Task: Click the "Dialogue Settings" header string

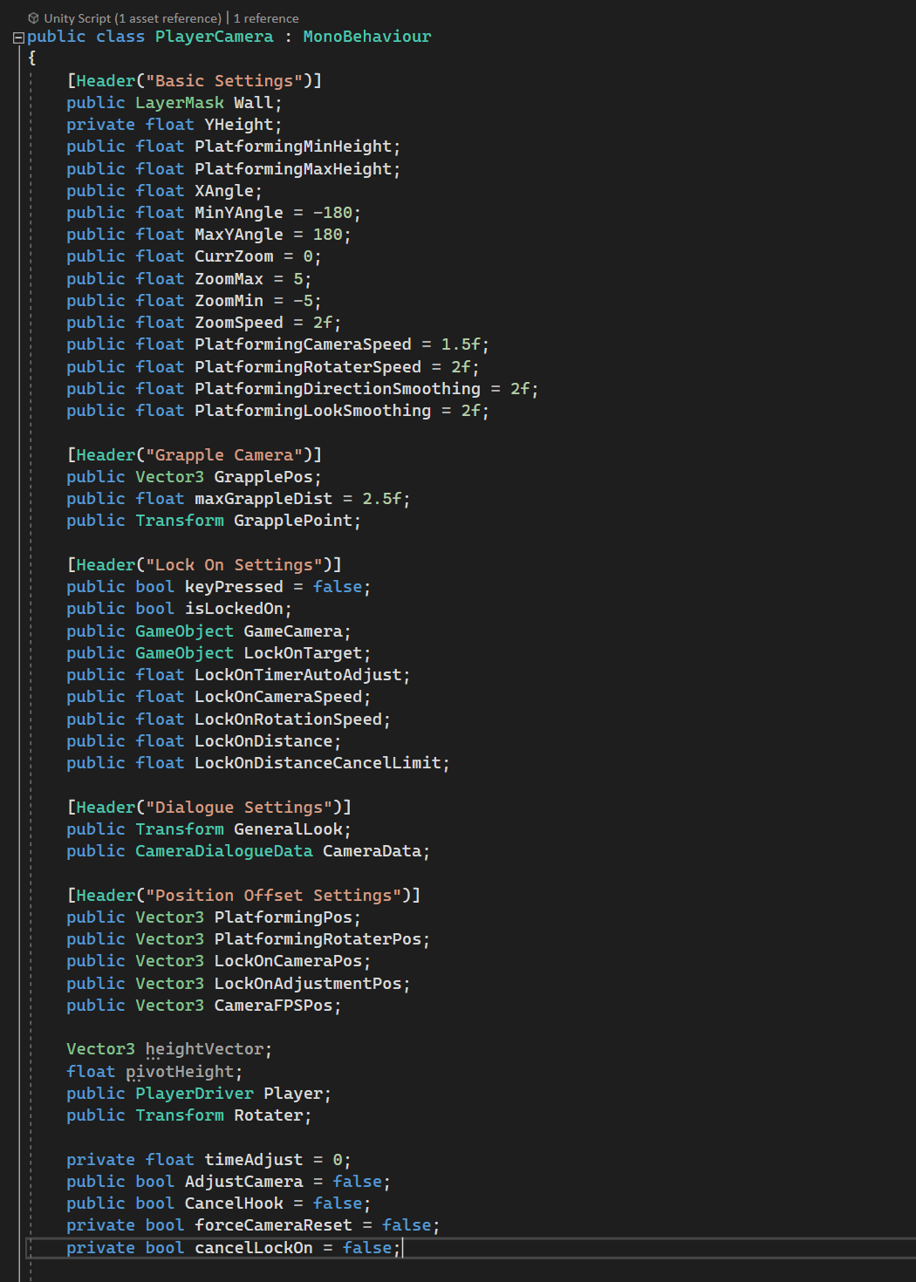Action: click(239, 808)
